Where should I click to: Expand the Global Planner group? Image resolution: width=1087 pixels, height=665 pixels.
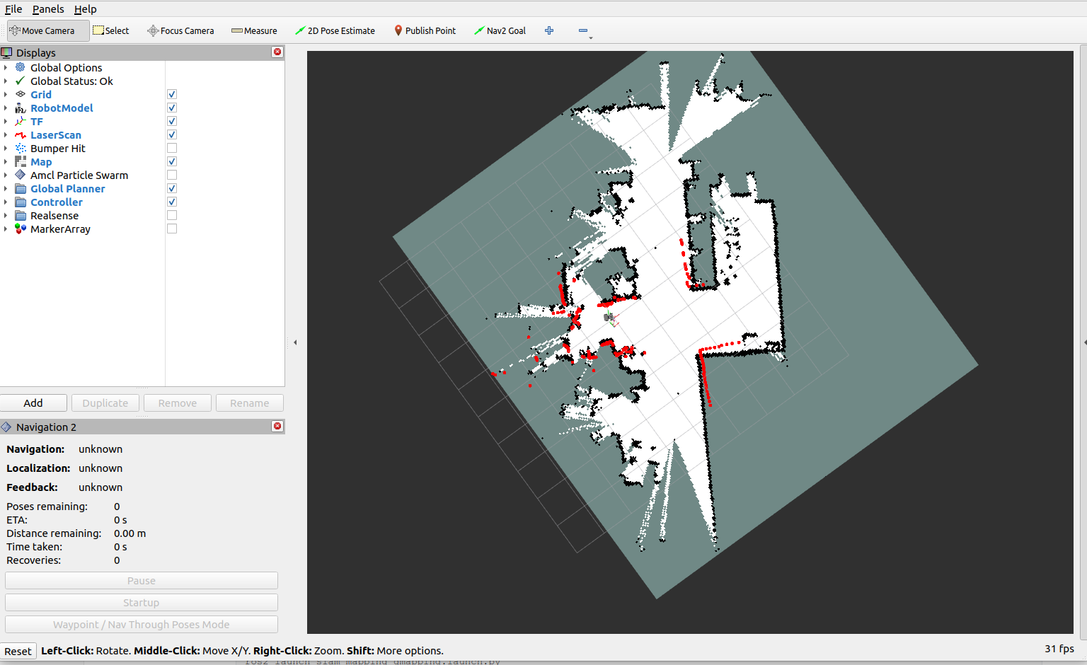(6, 189)
